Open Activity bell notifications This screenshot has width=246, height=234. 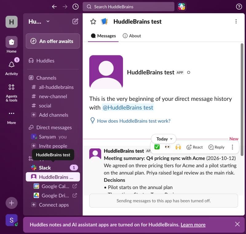click(x=11, y=67)
